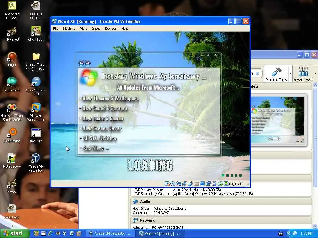
Task: Click the CPU status icon marked U
Action: pyautogui.click(x=214, y=184)
